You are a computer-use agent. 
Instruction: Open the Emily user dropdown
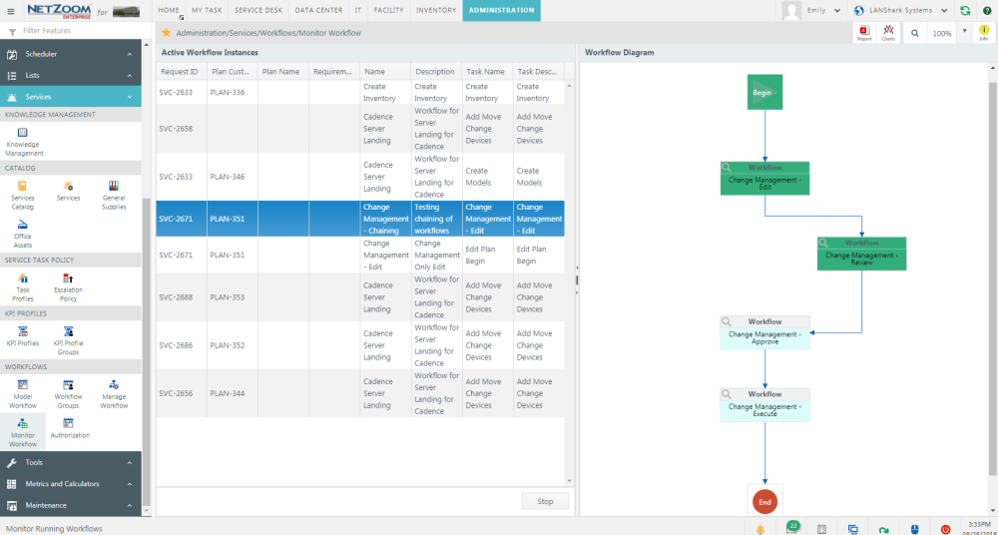(835, 10)
